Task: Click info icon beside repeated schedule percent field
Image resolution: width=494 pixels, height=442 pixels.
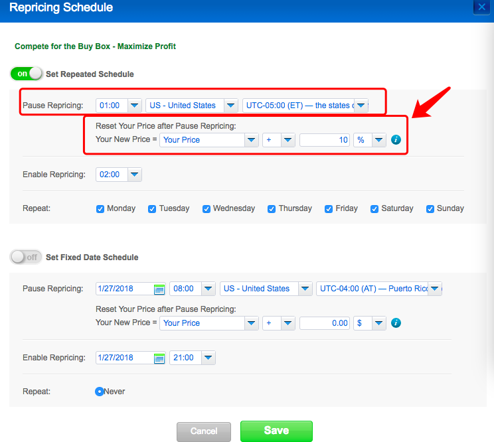Action: click(x=396, y=140)
